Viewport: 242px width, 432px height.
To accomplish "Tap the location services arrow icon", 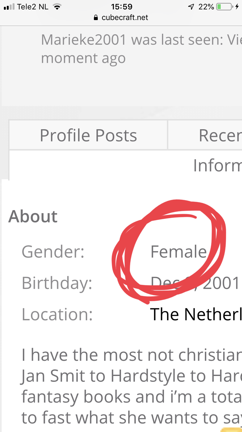I will click(191, 7).
